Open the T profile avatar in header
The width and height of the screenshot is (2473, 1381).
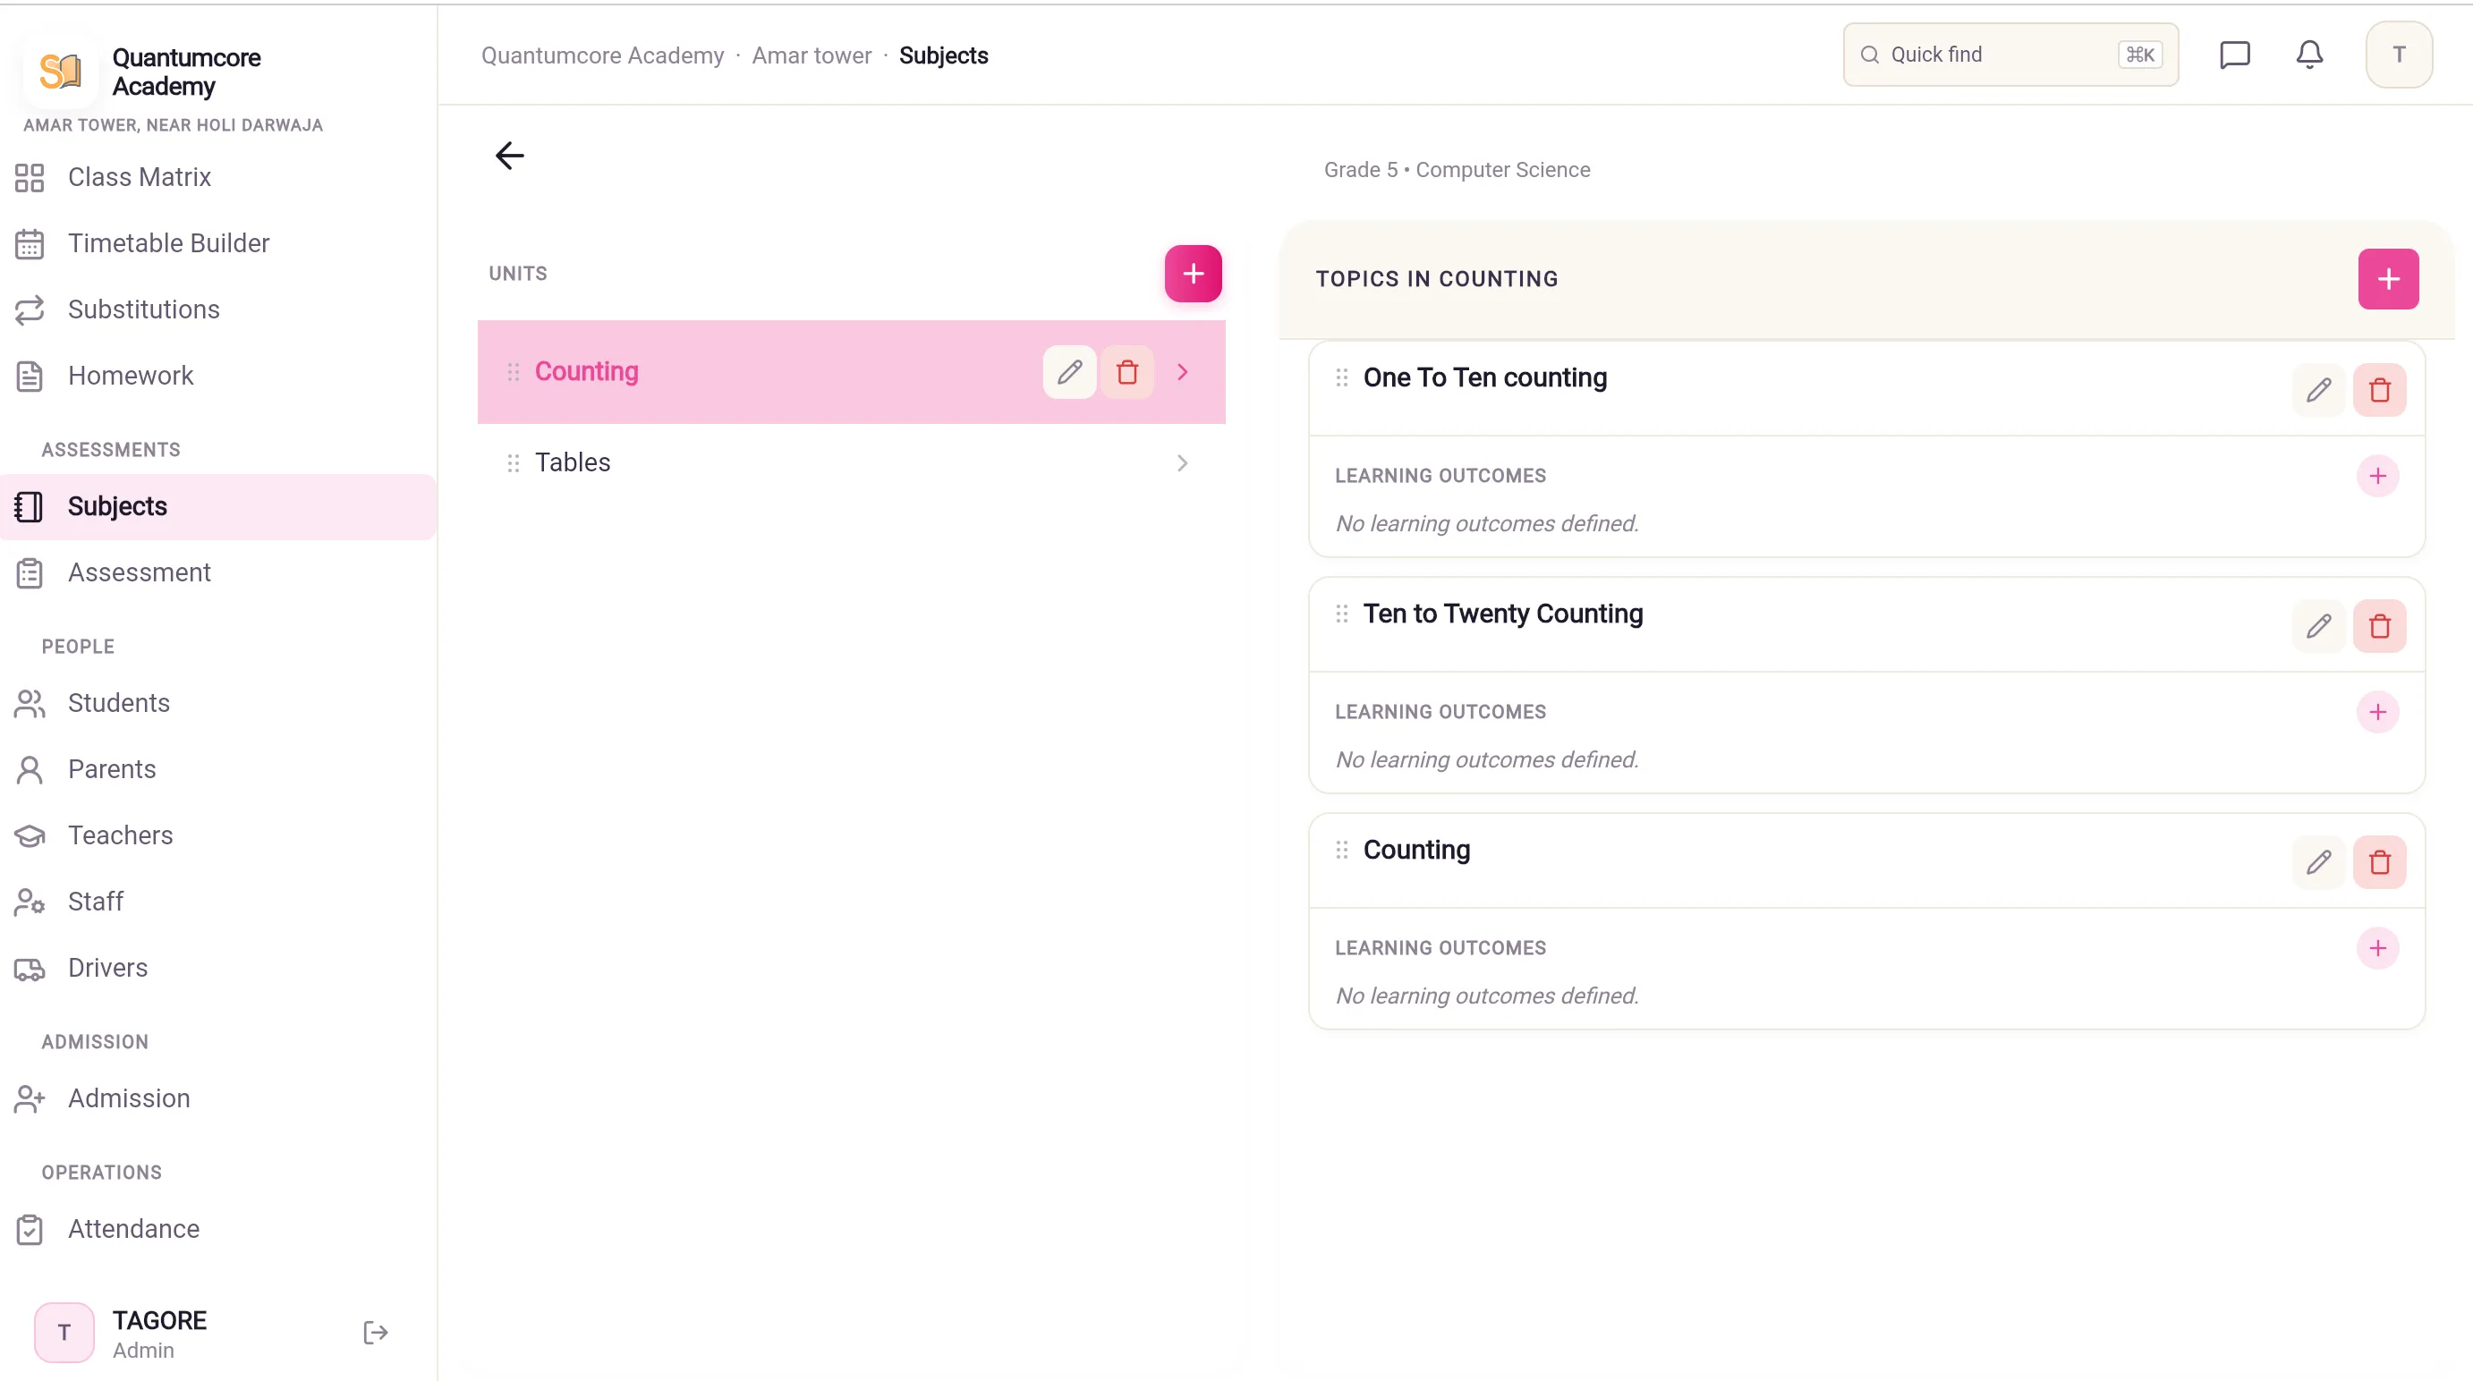coord(2399,55)
